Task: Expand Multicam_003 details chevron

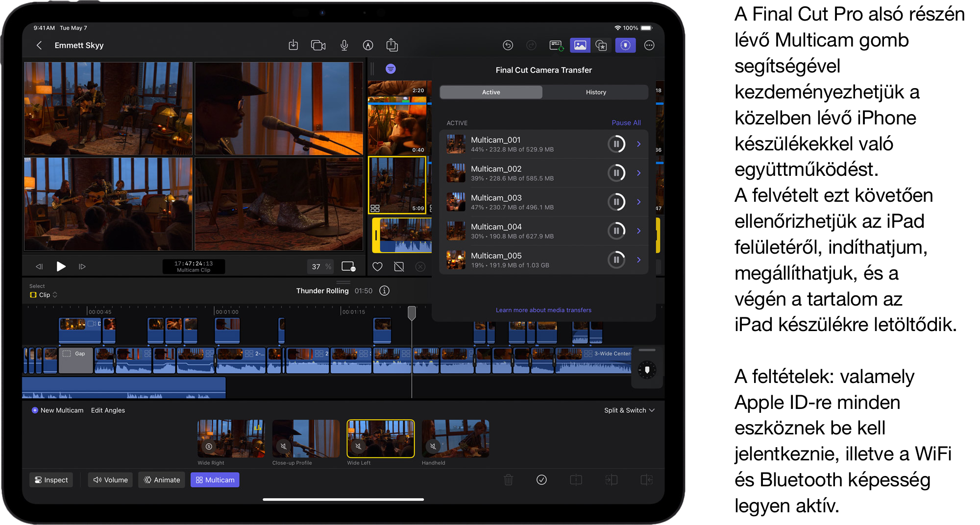Action: [639, 202]
